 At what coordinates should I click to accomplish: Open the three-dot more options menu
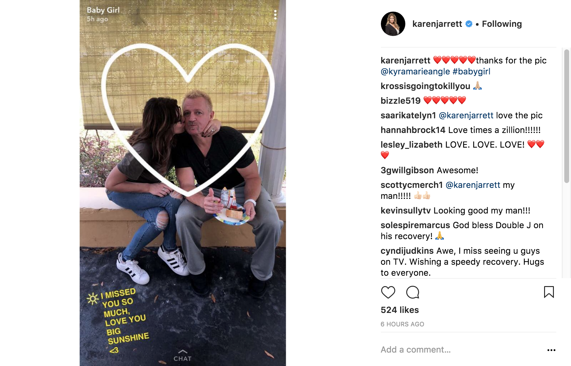pyautogui.click(x=551, y=350)
